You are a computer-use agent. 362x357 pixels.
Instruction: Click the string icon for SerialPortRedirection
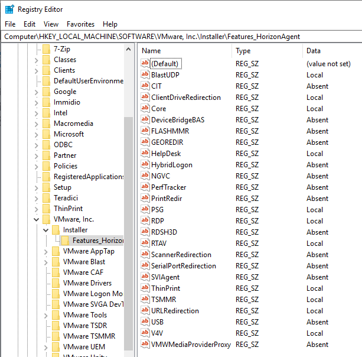pos(145,265)
